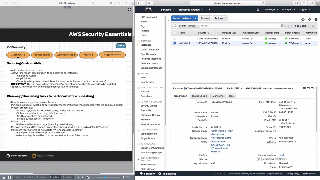Open the N. Virginia region selector

coord(289,10)
